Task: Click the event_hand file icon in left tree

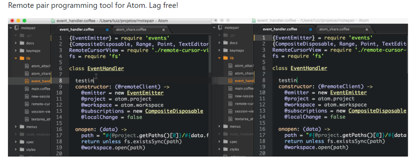Action: point(27,81)
